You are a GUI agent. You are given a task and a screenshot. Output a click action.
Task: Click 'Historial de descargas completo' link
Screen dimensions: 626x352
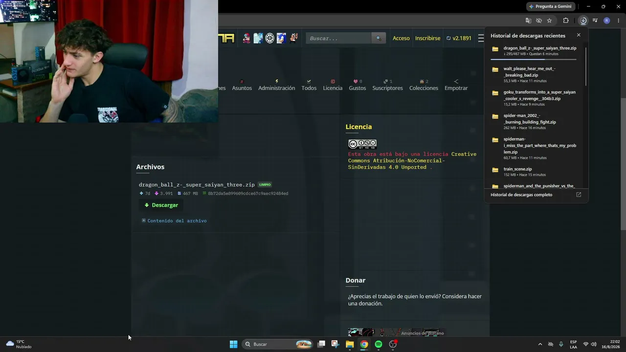pos(521,195)
